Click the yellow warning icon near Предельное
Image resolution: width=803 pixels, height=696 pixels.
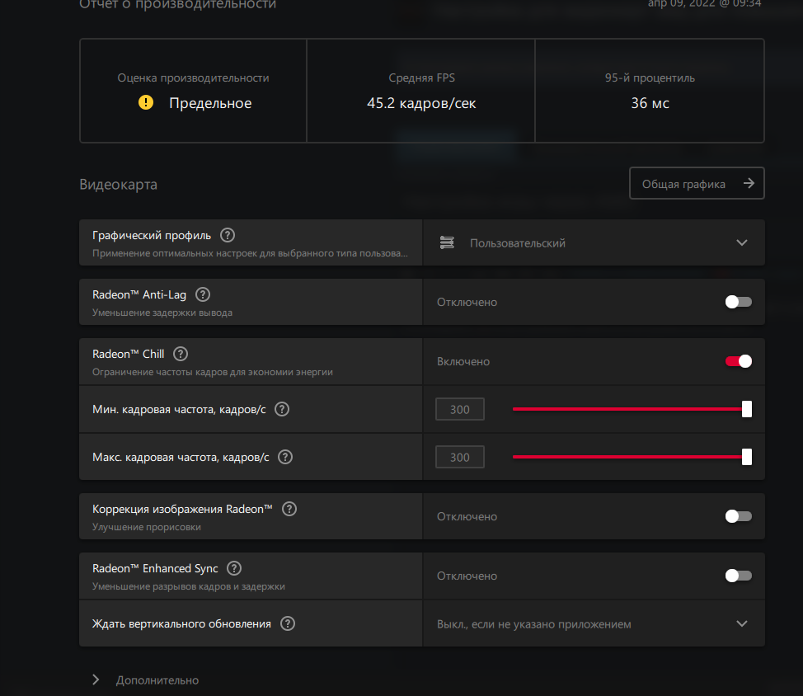coord(146,103)
